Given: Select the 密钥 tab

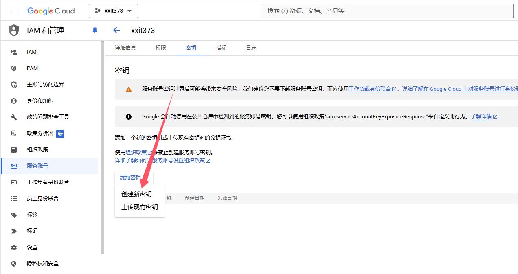Looking at the screenshot, I should pyautogui.click(x=191, y=48).
